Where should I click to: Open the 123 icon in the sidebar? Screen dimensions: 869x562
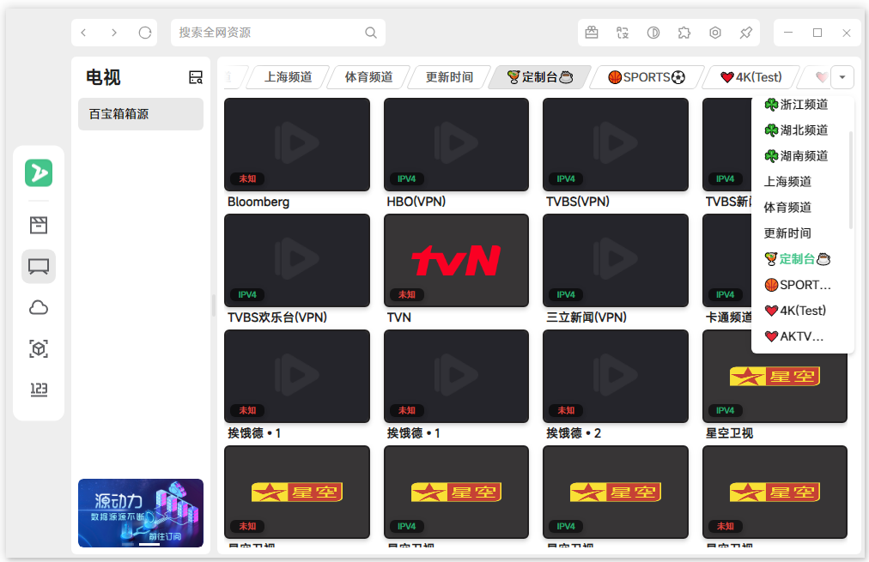[x=39, y=390]
